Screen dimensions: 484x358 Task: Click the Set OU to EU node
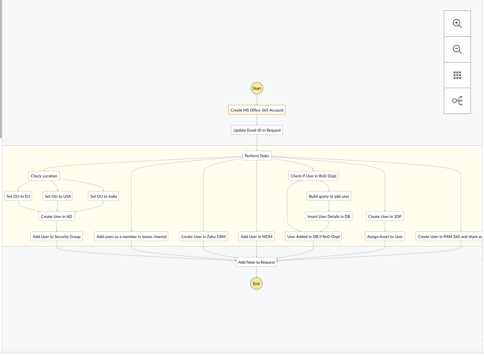18,196
